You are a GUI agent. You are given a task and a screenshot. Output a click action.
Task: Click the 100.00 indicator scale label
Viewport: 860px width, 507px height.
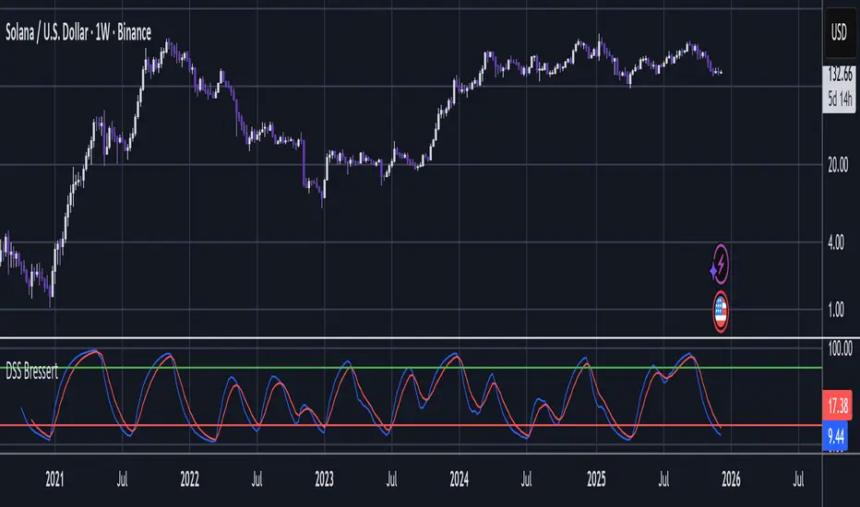click(x=840, y=349)
